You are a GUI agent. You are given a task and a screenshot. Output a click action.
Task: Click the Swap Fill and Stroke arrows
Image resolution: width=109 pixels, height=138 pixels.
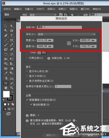click(12, 92)
